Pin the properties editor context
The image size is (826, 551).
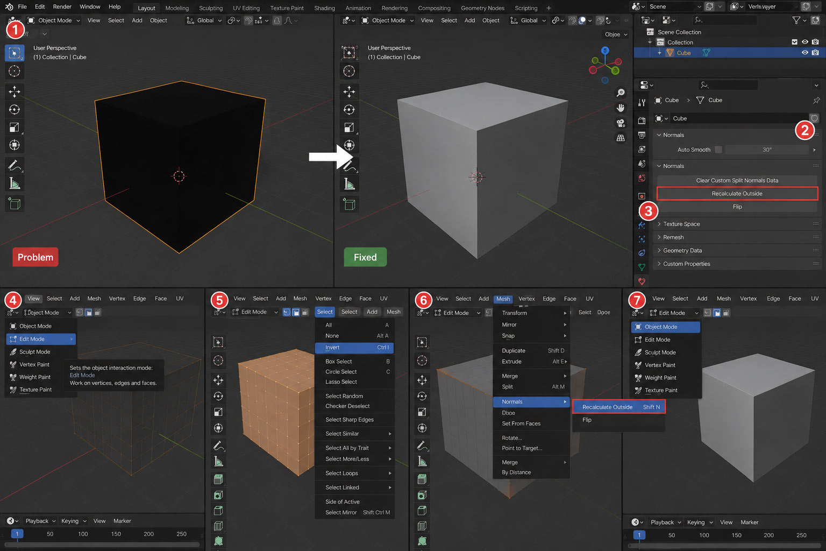pos(816,100)
